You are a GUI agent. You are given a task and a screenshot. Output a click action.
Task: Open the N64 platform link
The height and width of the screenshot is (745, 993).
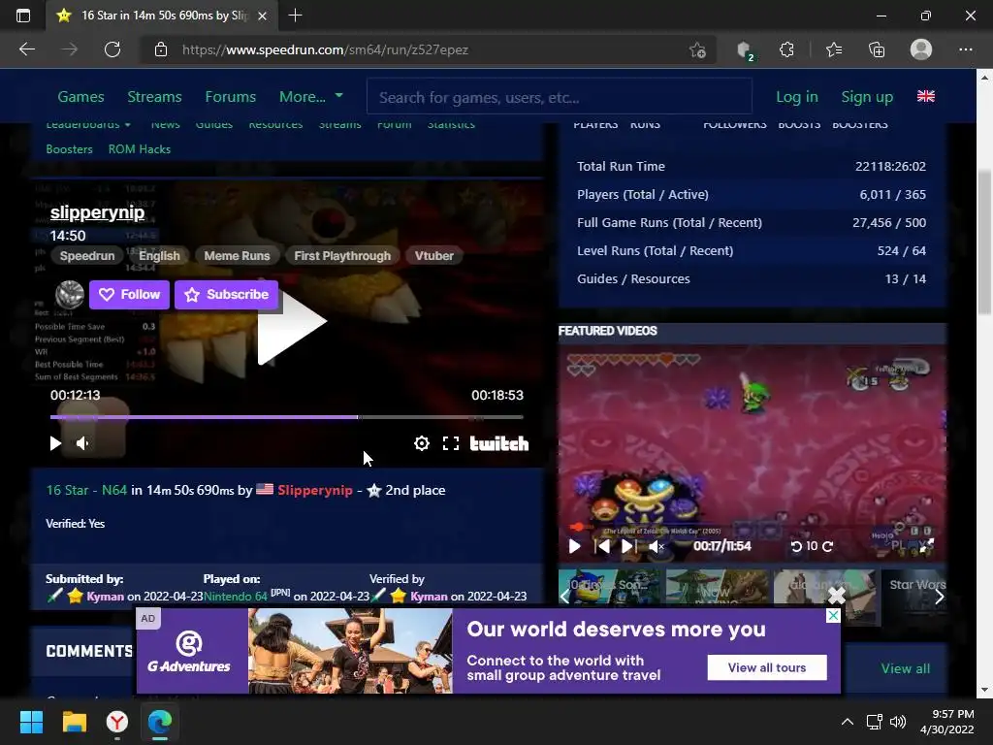(x=114, y=490)
